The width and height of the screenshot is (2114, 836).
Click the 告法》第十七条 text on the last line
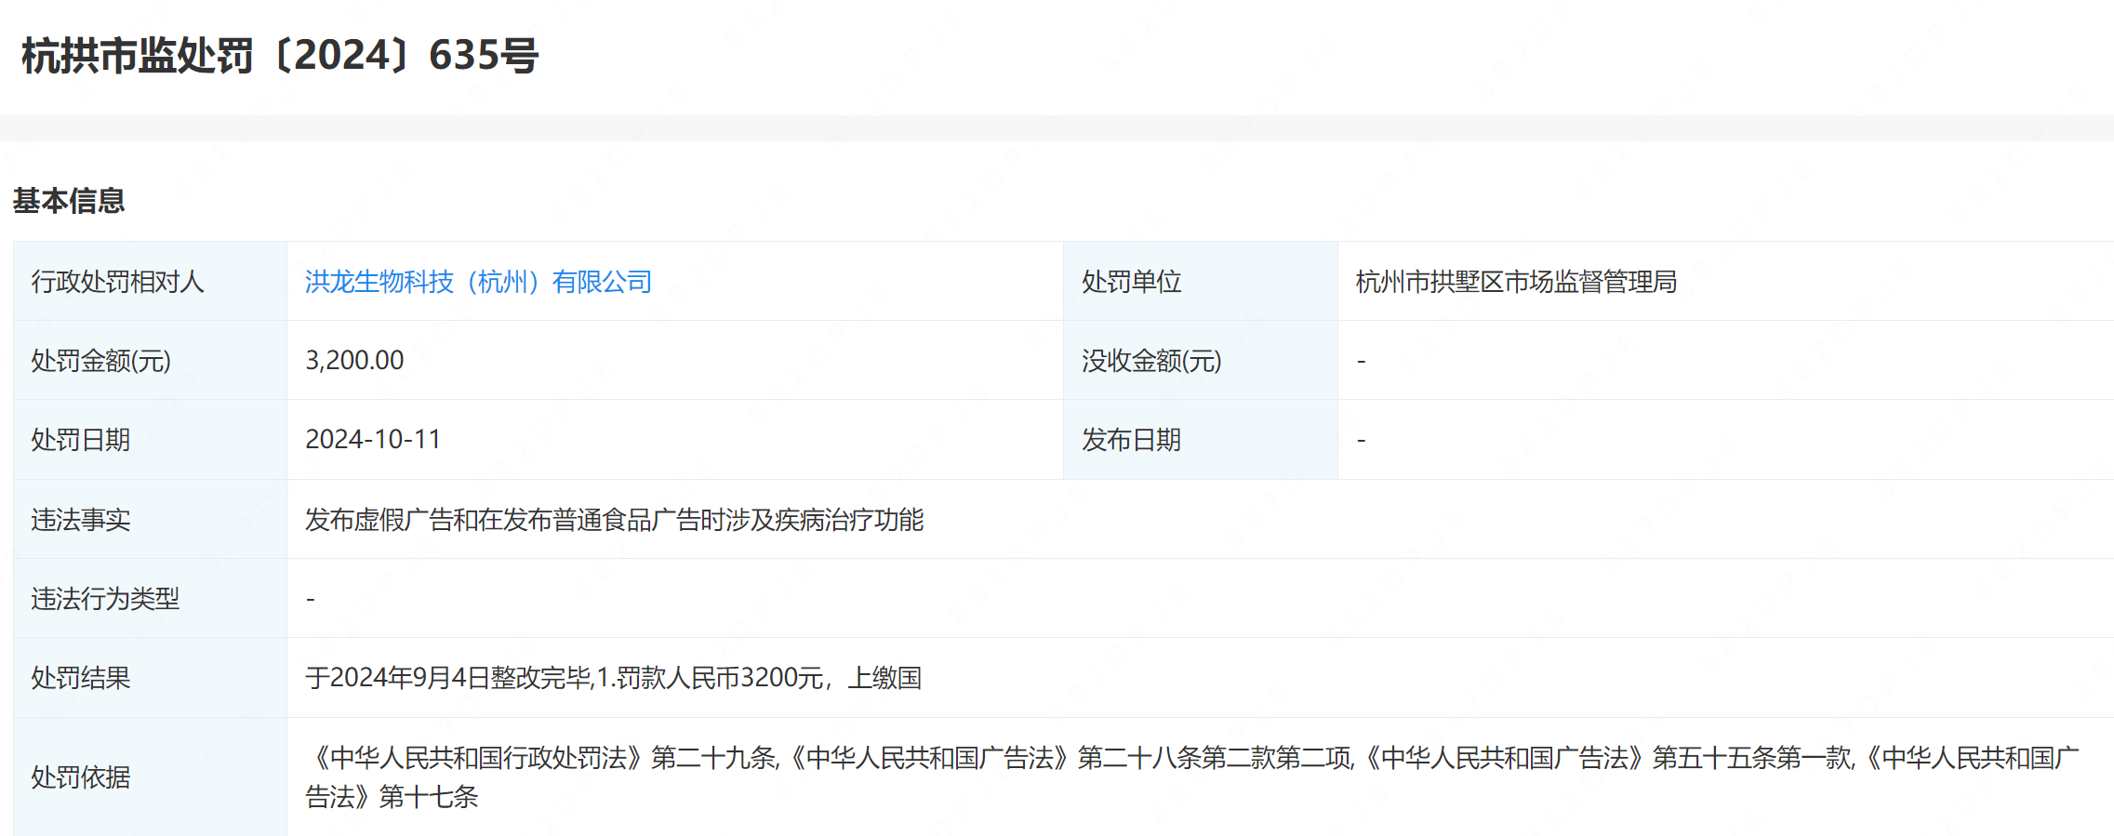coord(392,797)
